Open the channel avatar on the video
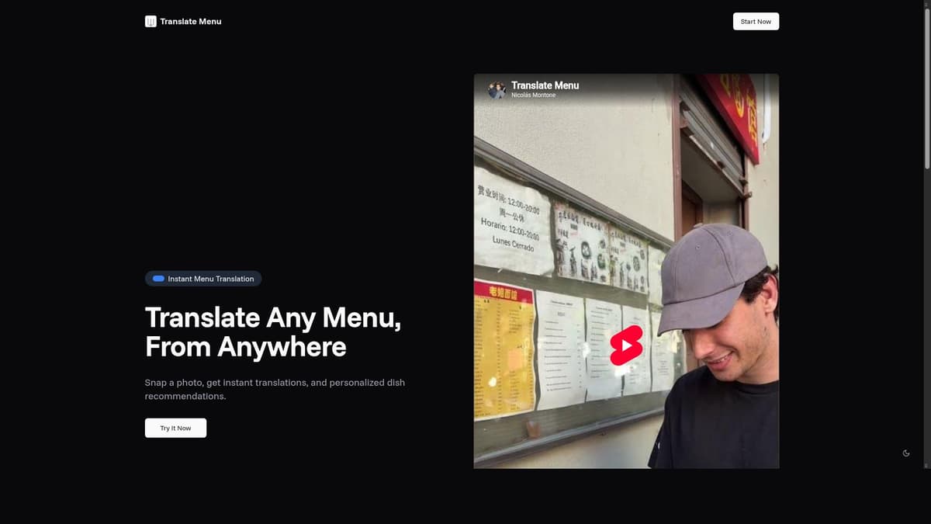The width and height of the screenshot is (931, 524). pyautogui.click(x=497, y=88)
